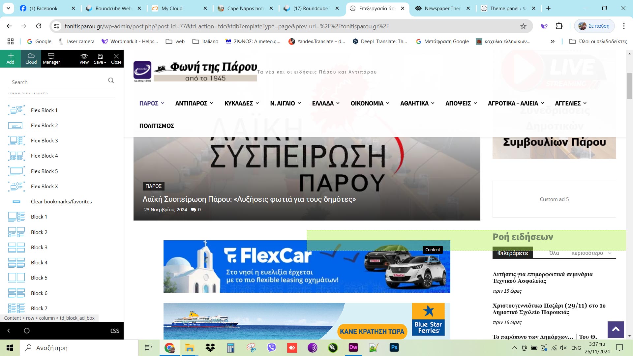Expand the ΑΘΛΗΤΙΚΑ menu
633x356 pixels.
pos(417,104)
